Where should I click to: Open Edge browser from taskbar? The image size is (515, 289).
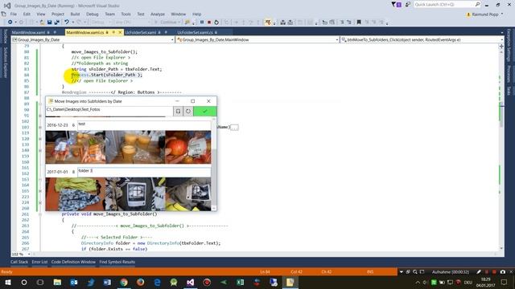[x=157, y=282]
